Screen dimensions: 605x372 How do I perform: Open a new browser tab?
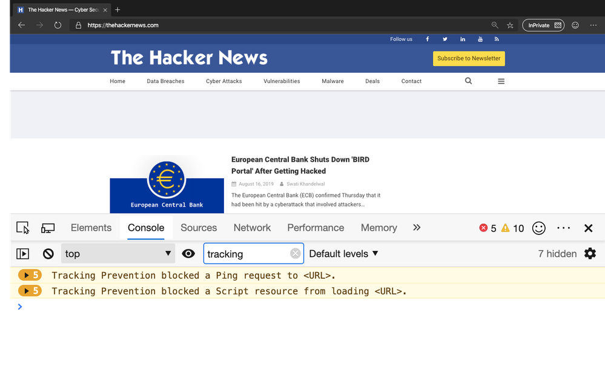pyautogui.click(x=117, y=10)
